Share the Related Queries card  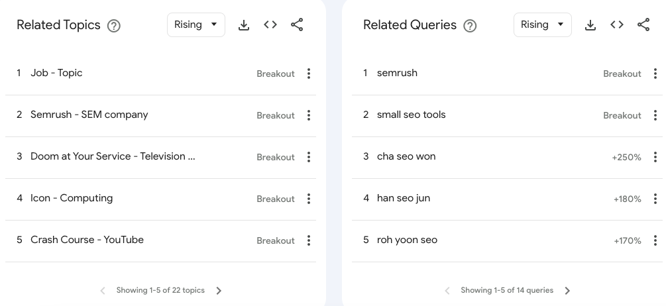643,25
